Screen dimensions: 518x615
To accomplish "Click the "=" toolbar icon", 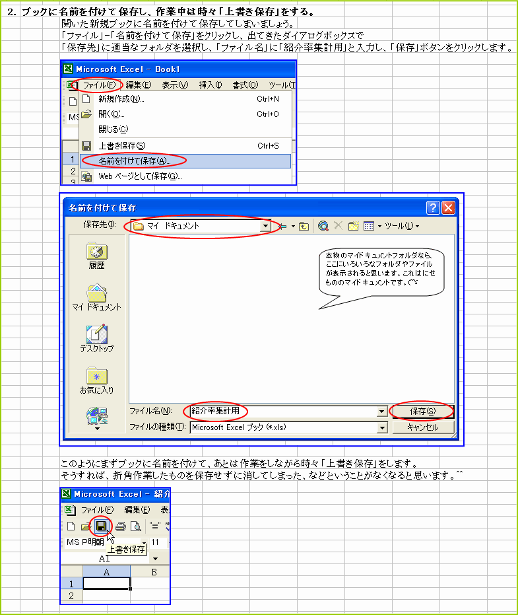I will click(155, 526).
